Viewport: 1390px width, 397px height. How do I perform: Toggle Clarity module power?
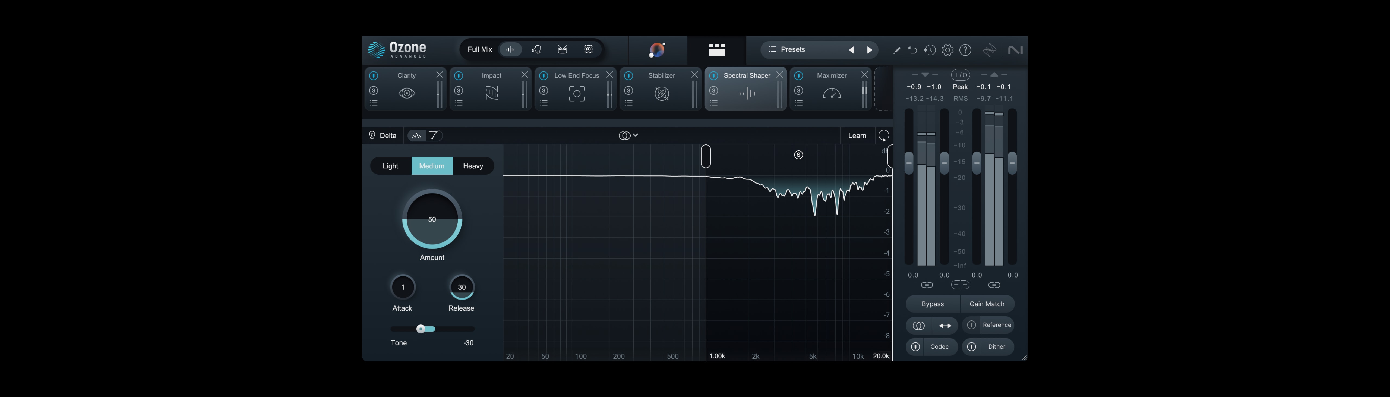pos(374,75)
